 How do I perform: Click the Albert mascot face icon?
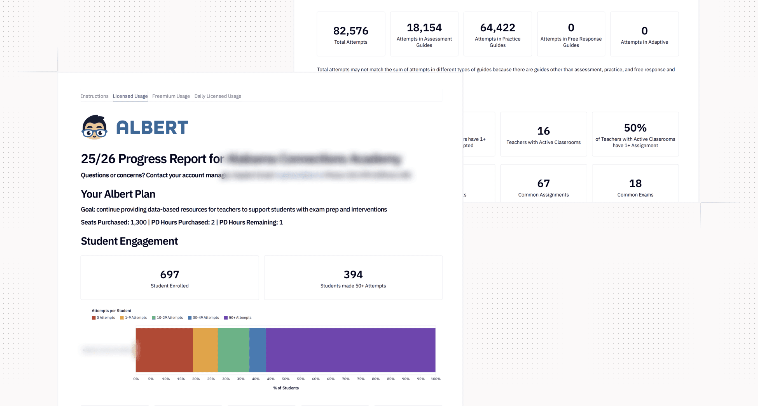(94, 127)
